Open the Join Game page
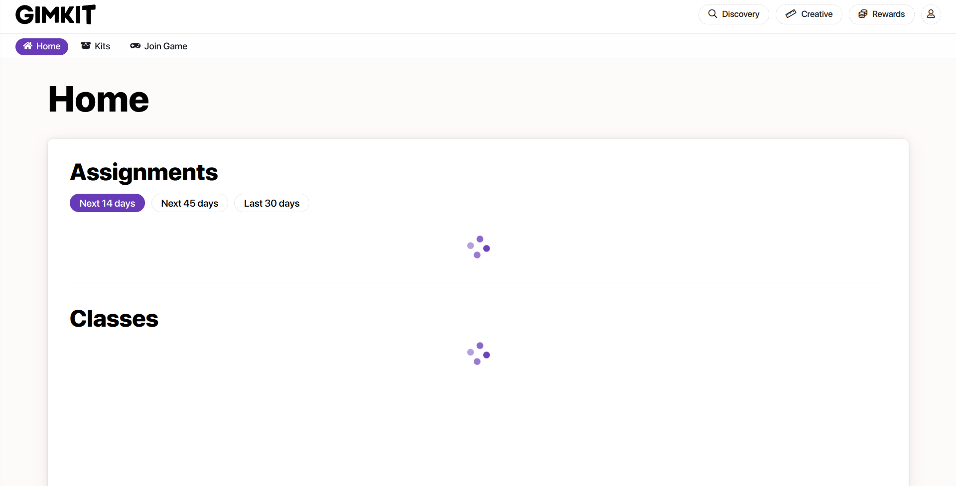The height and width of the screenshot is (486, 956). [x=165, y=46]
